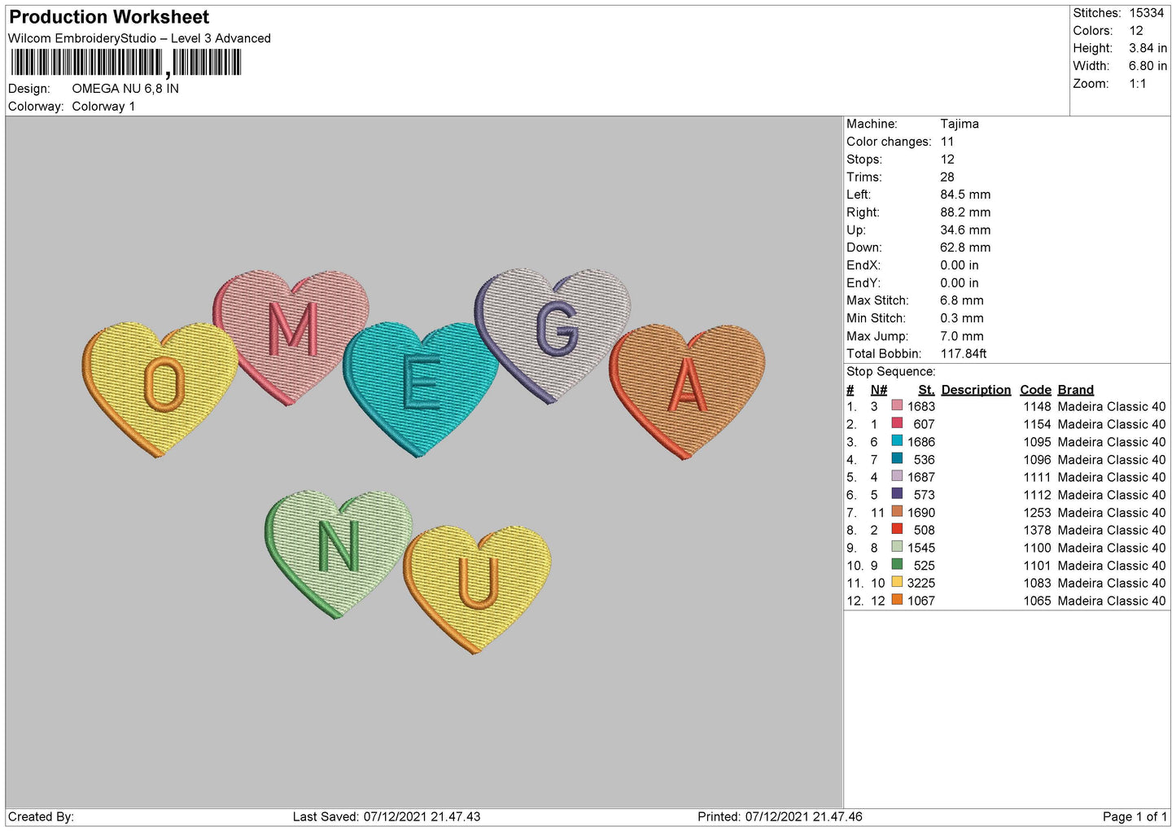This screenshot has height=831, width=1176.
Task: Click the 'EndY:' value '0.00 in'
Action: (x=960, y=283)
